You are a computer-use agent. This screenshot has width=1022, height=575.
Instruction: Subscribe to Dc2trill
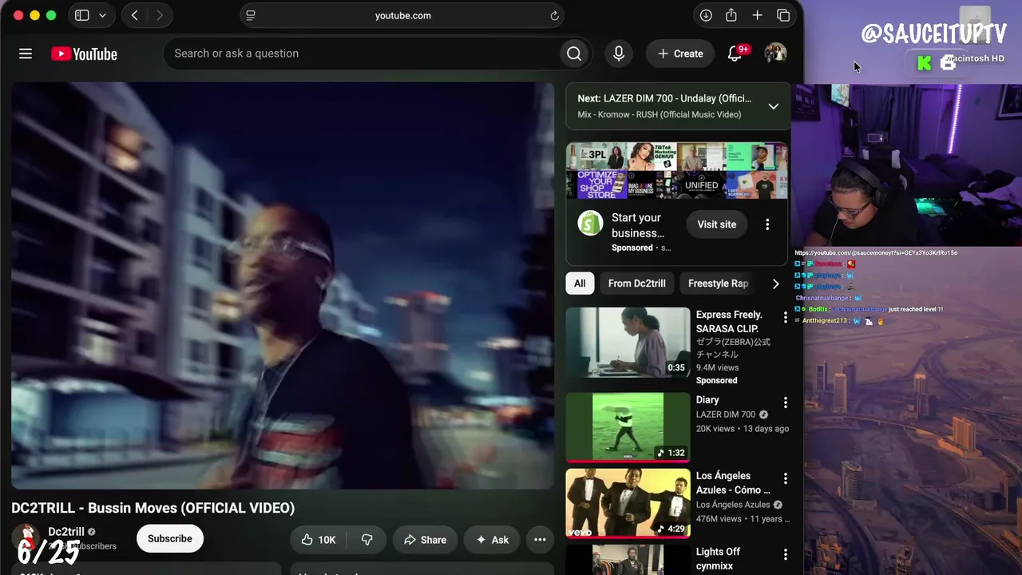(170, 539)
